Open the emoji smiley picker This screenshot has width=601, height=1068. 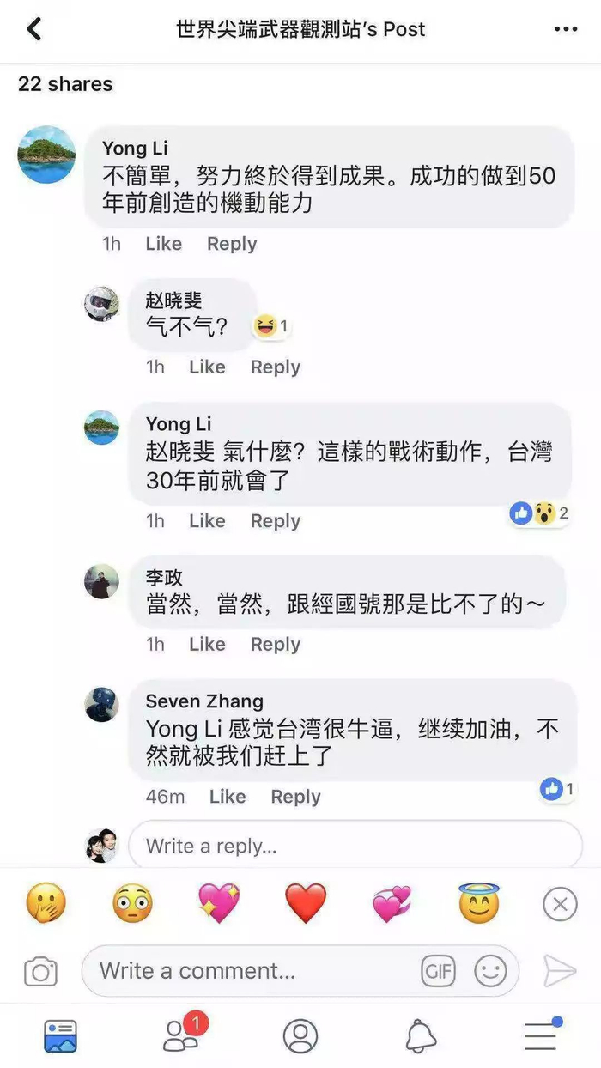[x=490, y=971]
